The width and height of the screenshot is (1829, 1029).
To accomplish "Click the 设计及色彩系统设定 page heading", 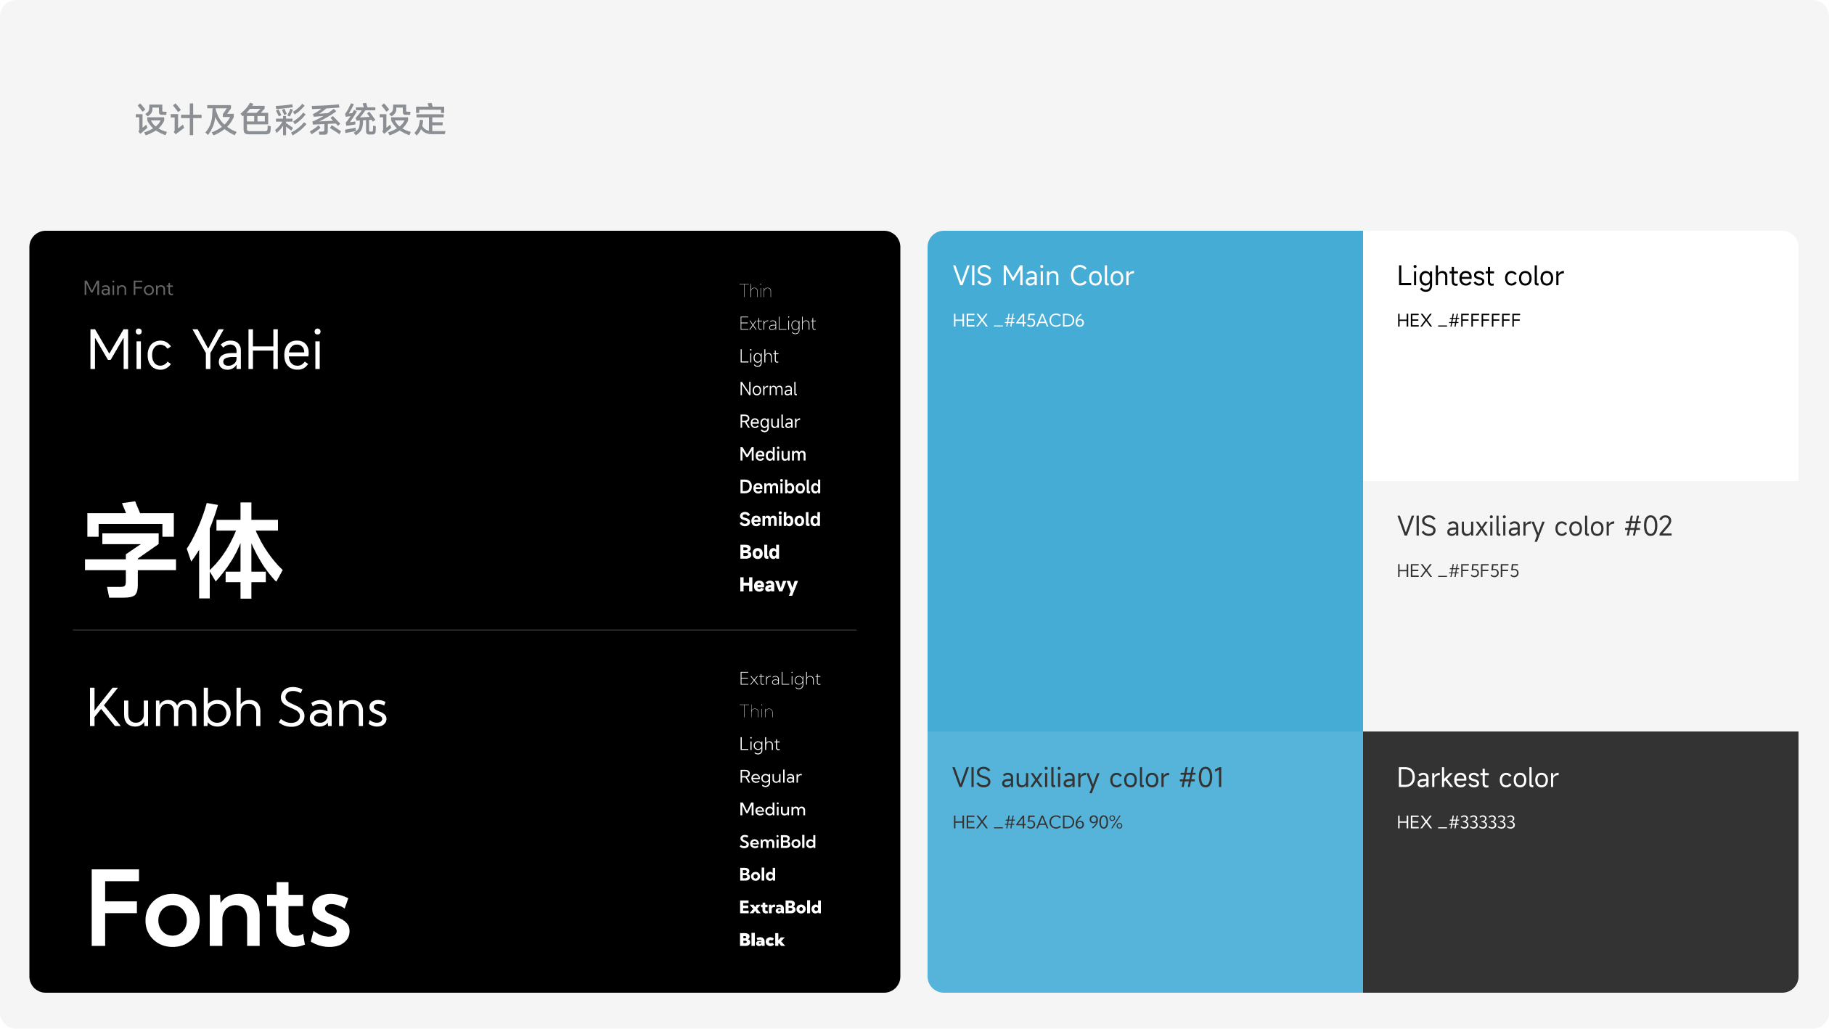I will click(290, 120).
